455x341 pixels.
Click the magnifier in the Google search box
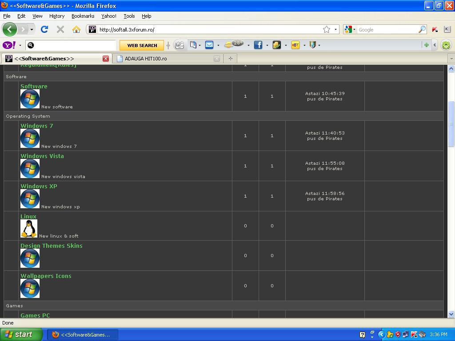[x=422, y=29]
